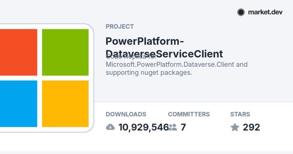Click the PowerPlatform-DataverseServiceClient project title
293x154 pixels.
tap(164, 48)
